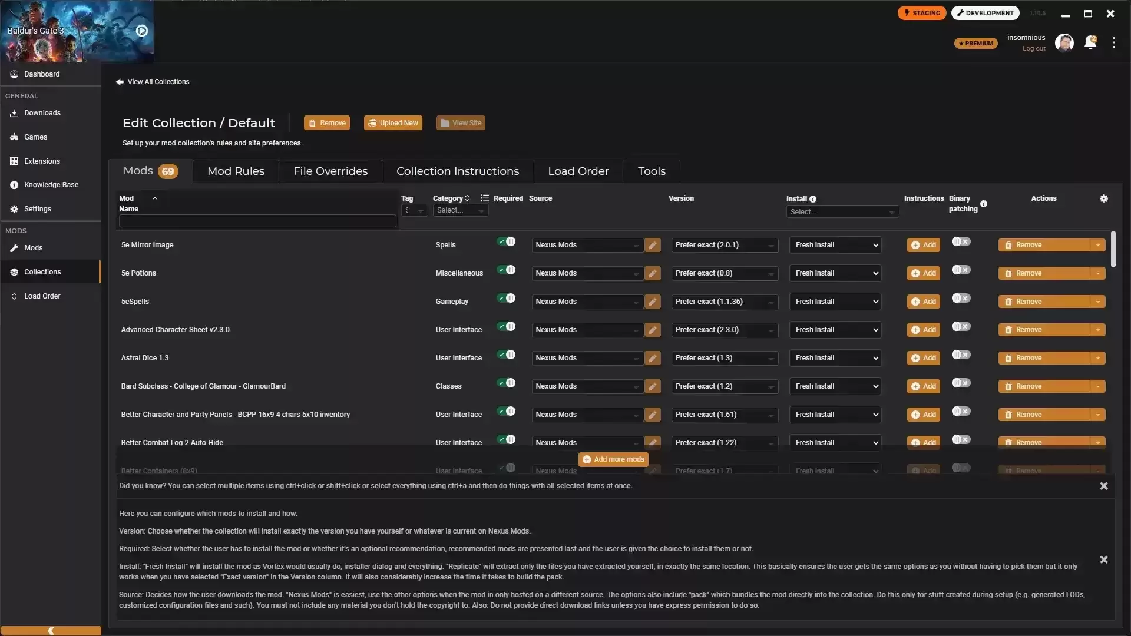Expand the Fresh Install dropdown for 5e Mirror Image
The height and width of the screenshot is (636, 1131).
tap(835, 245)
